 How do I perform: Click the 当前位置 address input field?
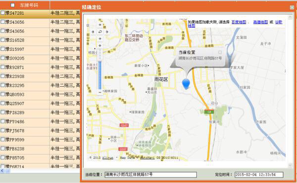pyautogui.click(x=151, y=175)
